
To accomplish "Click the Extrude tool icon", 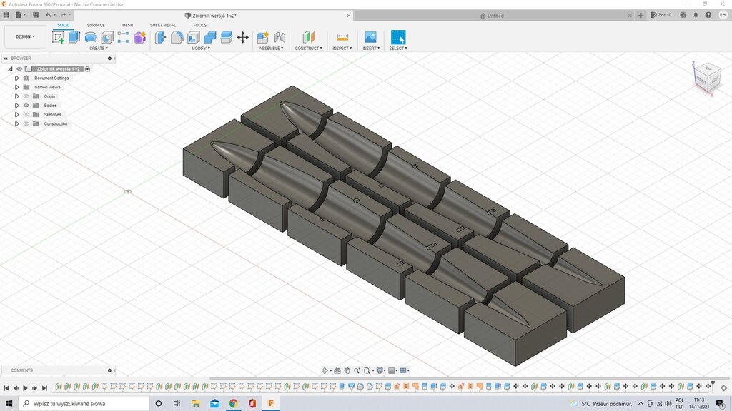I will click(x=74, y=37).
